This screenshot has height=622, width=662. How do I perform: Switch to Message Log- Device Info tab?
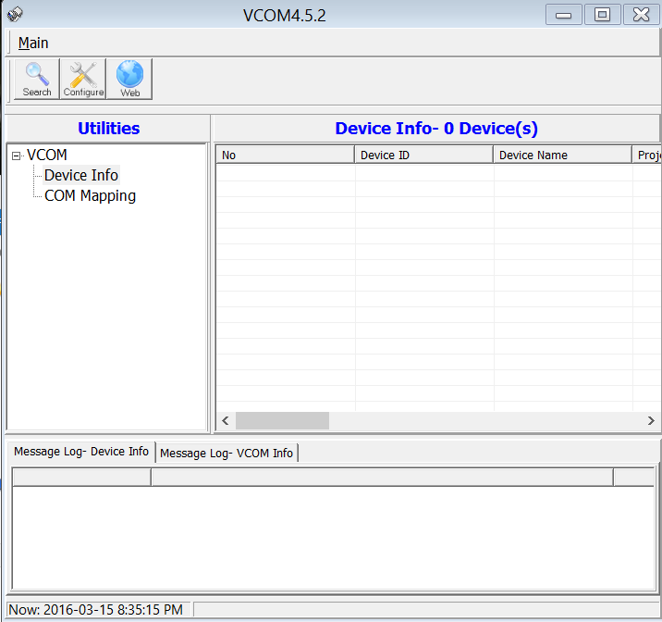tap(81, 452)
